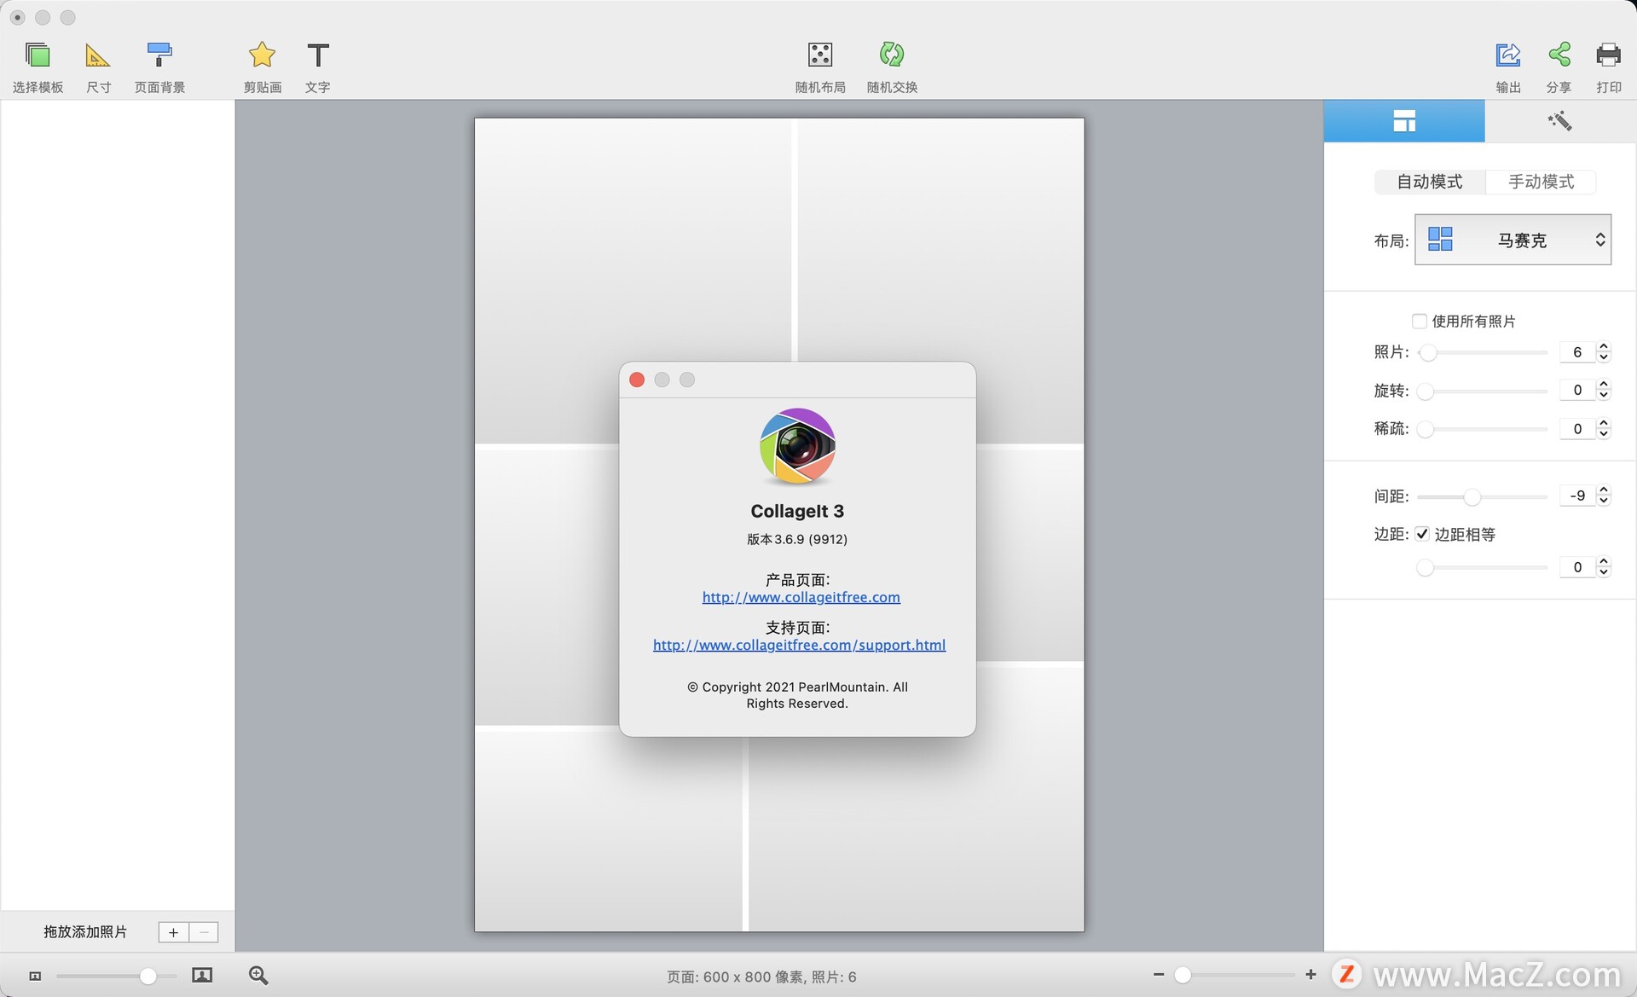Screen dimensions: 1637x997
Task: Click the 稀疏 sparse slider
Action: pos(1482,429)
